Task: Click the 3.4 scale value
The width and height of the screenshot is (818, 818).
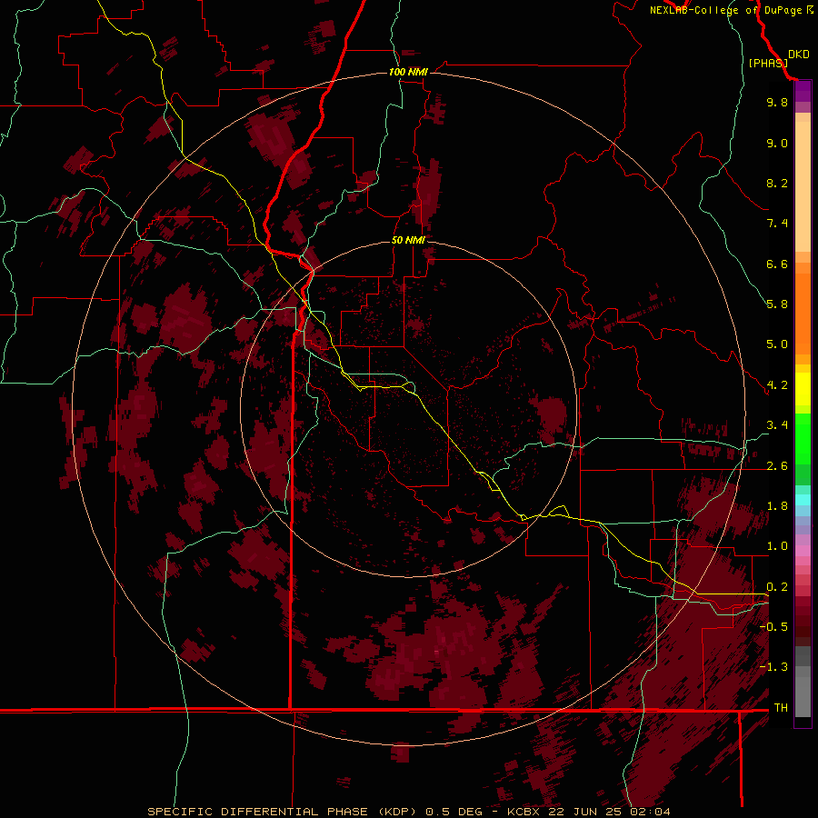Action: point(777,425)
